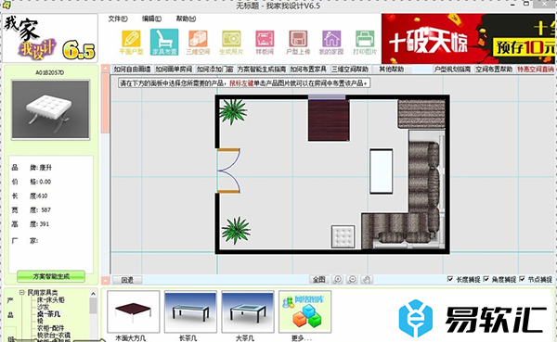The image size is (557, 342).
Task: Open the 如何添加门窗 help tab
Action: coord(215,70)
